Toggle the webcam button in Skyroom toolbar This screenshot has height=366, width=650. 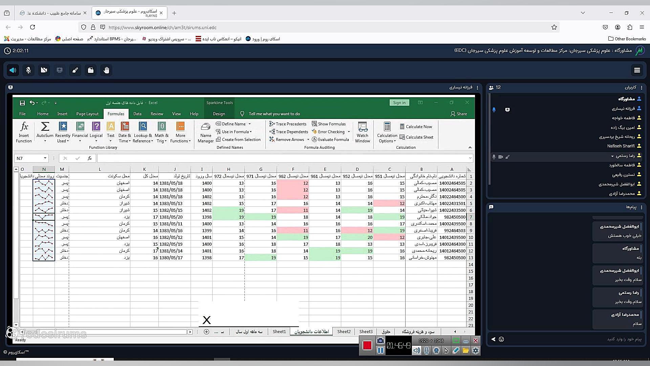(44, 70)
